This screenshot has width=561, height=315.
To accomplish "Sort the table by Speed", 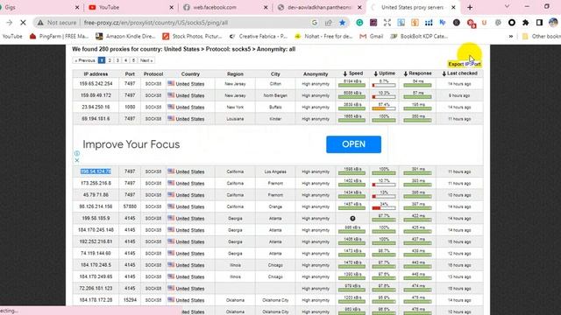I will [x=352, y=73].
